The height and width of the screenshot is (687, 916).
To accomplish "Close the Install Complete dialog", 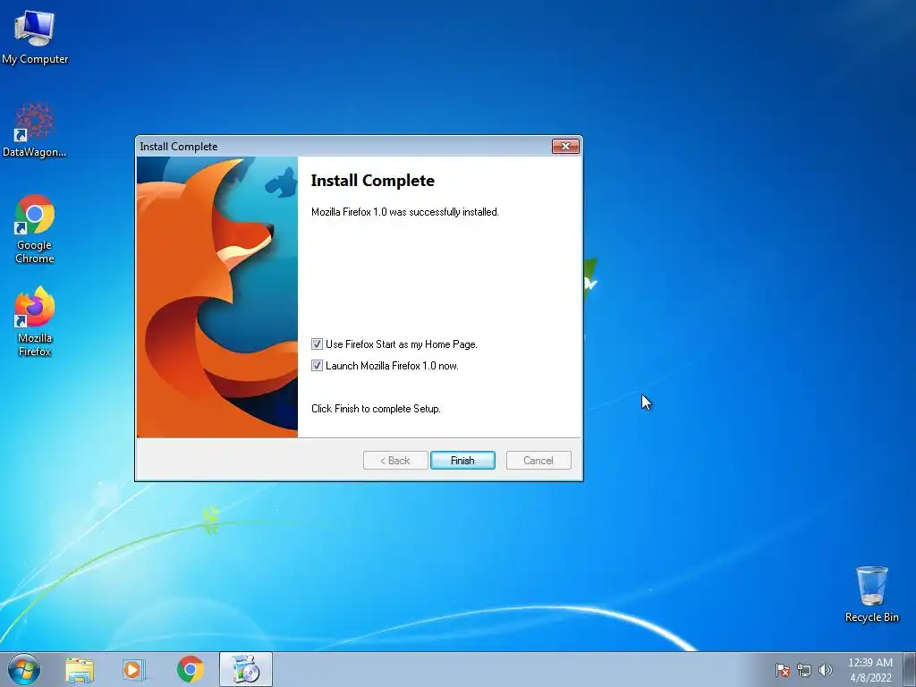I will coord(565,146).
